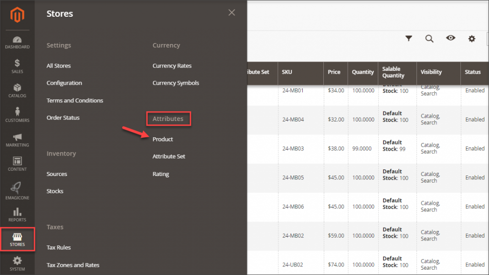Close the Stores menu panel
489x275 pixels.
(232, 13)
